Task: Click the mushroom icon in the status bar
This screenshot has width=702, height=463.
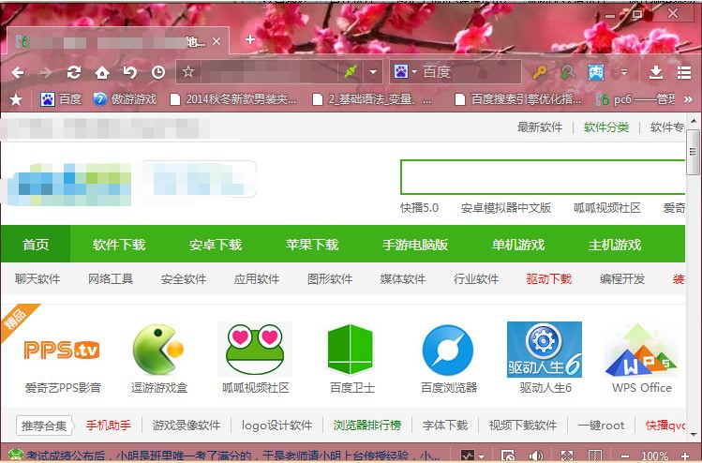Action: pyautogui.click(x=16, y=456)
